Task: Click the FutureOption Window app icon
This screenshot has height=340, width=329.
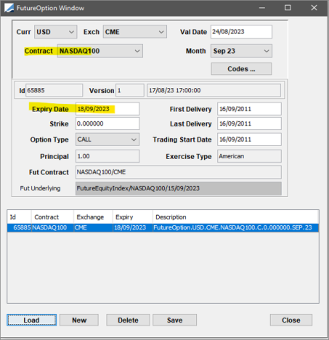Action: point(9,8)
